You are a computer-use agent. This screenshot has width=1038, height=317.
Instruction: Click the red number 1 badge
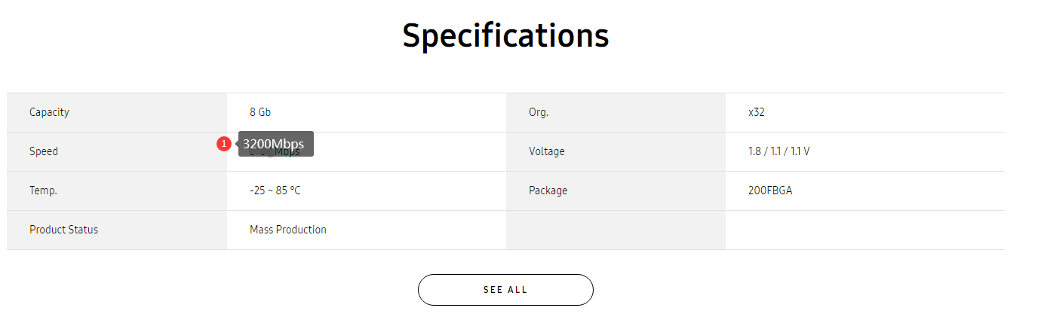223,144
